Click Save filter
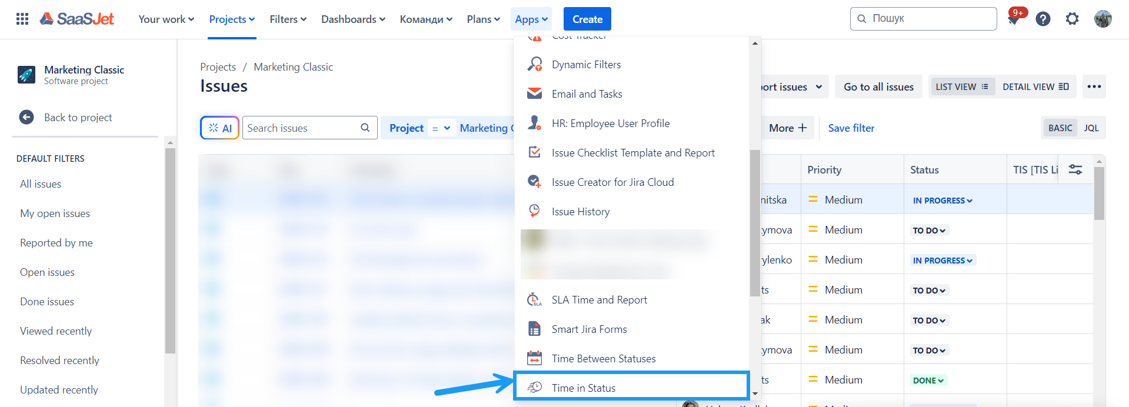1129x407 pixels. click(851, 128)
